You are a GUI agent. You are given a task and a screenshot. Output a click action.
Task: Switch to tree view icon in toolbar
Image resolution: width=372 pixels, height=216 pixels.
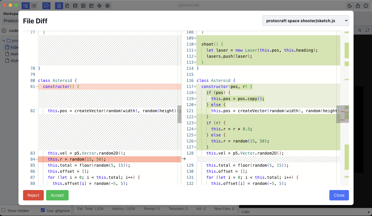pos(26,6)
